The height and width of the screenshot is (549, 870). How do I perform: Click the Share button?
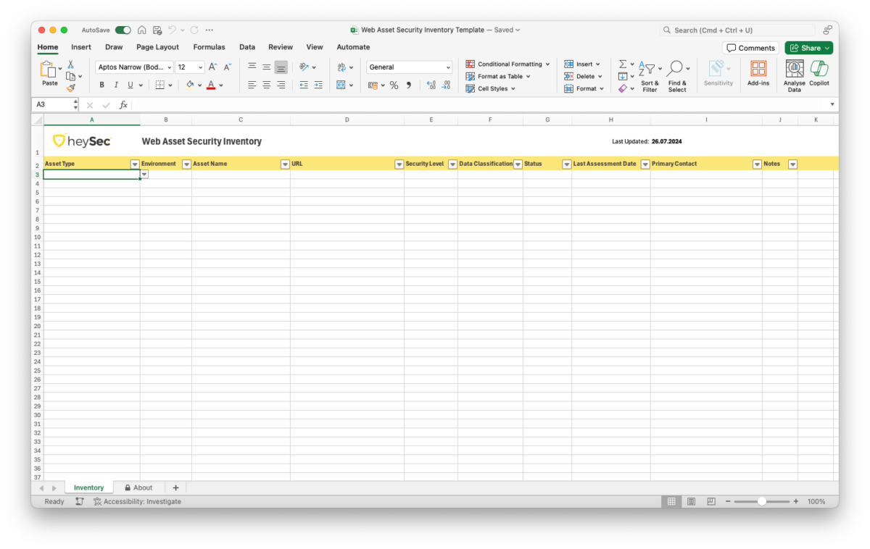(808, 47)
